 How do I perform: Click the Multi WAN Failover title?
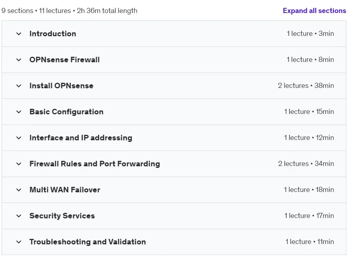[65, 190]
